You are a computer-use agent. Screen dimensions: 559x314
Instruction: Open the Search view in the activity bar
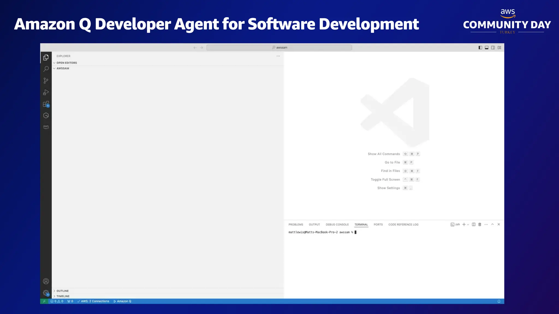tap(46, 69)
